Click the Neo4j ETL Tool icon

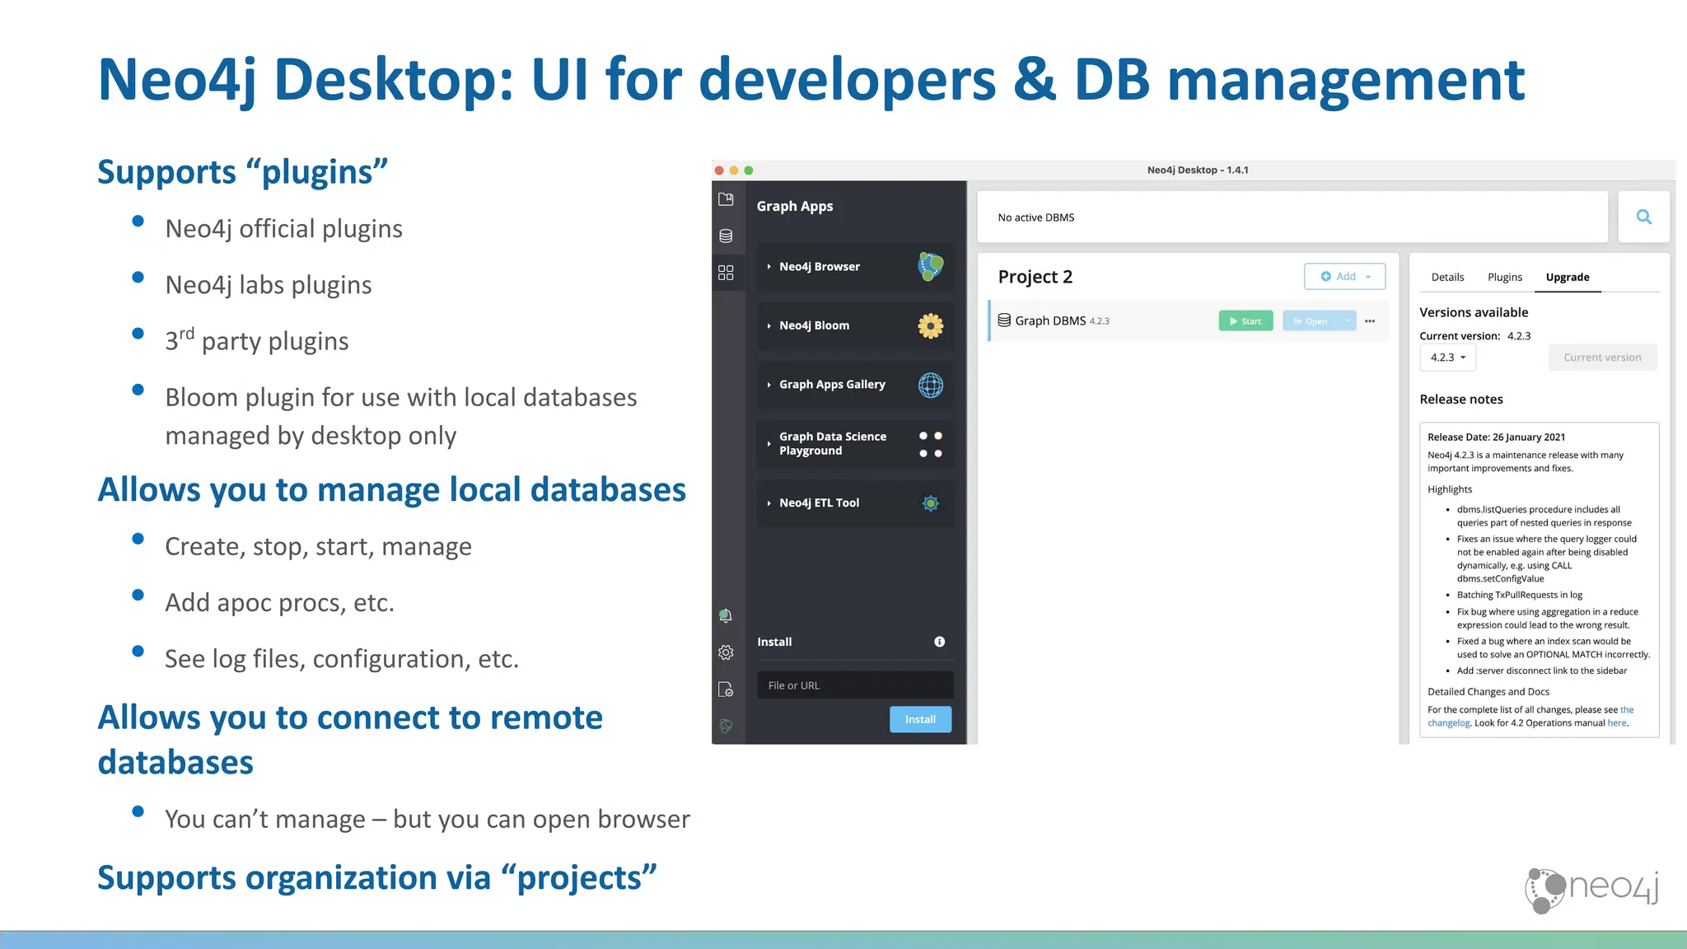click(931, 503)
